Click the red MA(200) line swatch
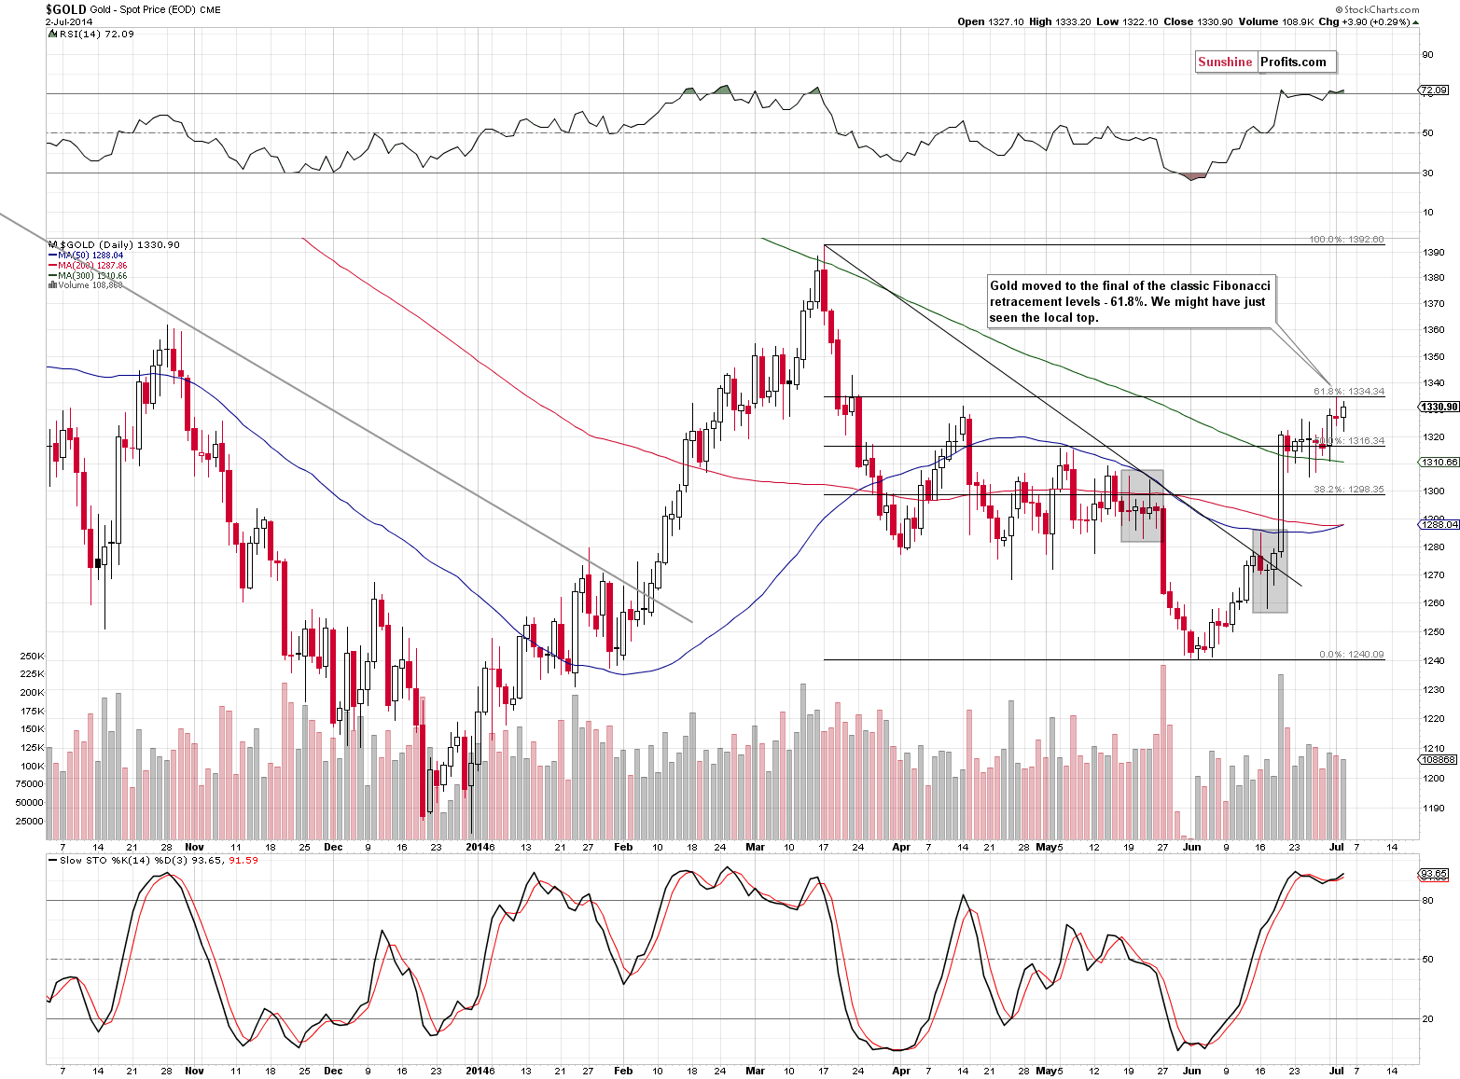The width and height of the screenshot is (1460, 1079). tap(52, 266)
